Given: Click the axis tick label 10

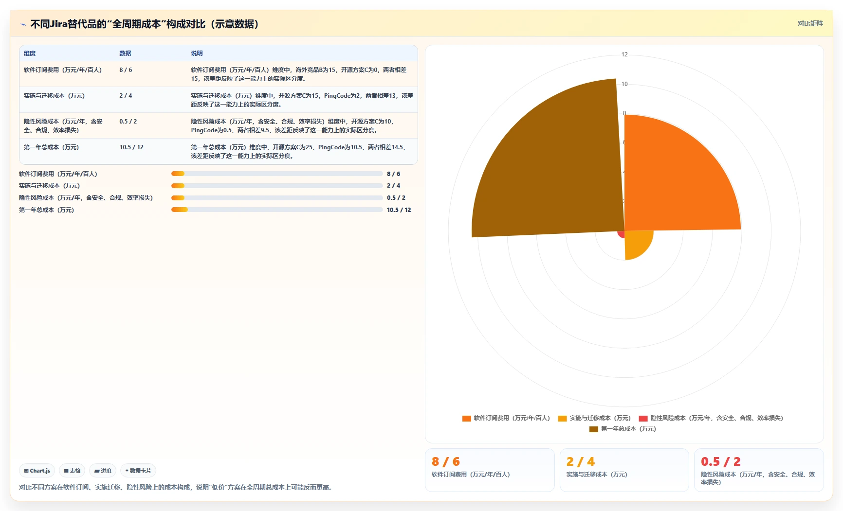Looking at the screenshot, I should (x=624, y=84).
